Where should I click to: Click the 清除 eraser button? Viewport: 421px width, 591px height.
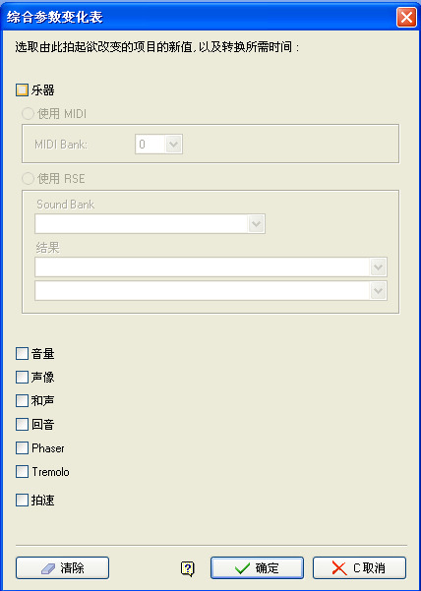(x=62, y=567)
